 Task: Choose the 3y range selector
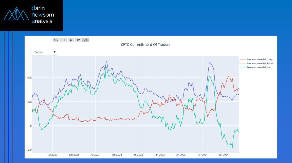click(x=78, y=40)
